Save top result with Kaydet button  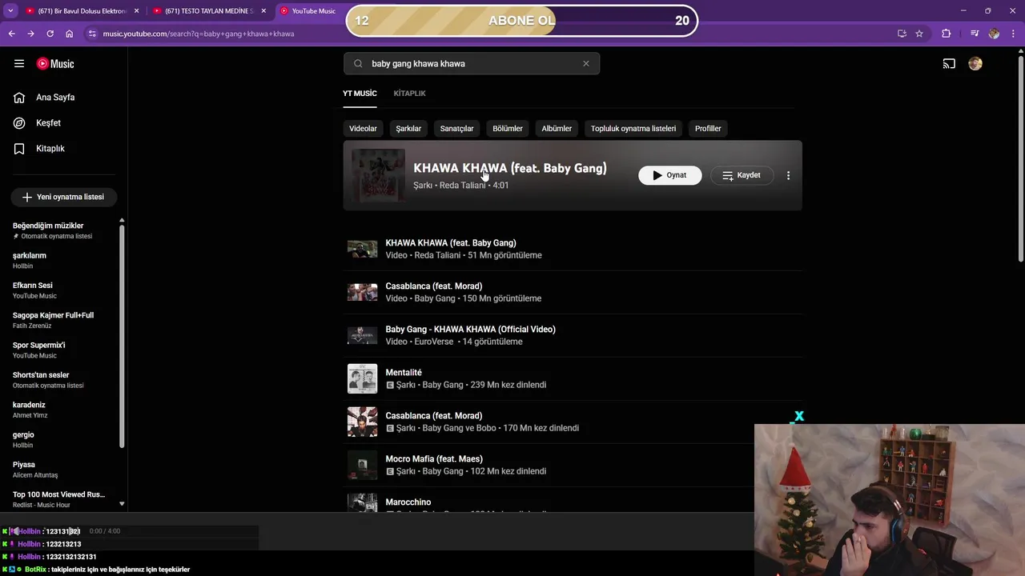[742, 175]
